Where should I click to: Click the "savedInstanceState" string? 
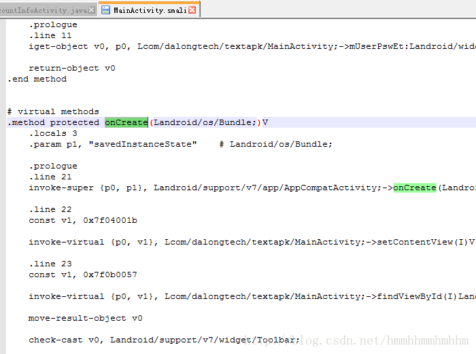pos(143,145)
